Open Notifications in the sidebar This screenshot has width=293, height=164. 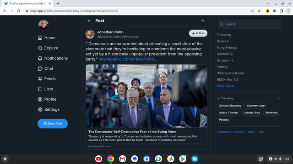(53, 58)
